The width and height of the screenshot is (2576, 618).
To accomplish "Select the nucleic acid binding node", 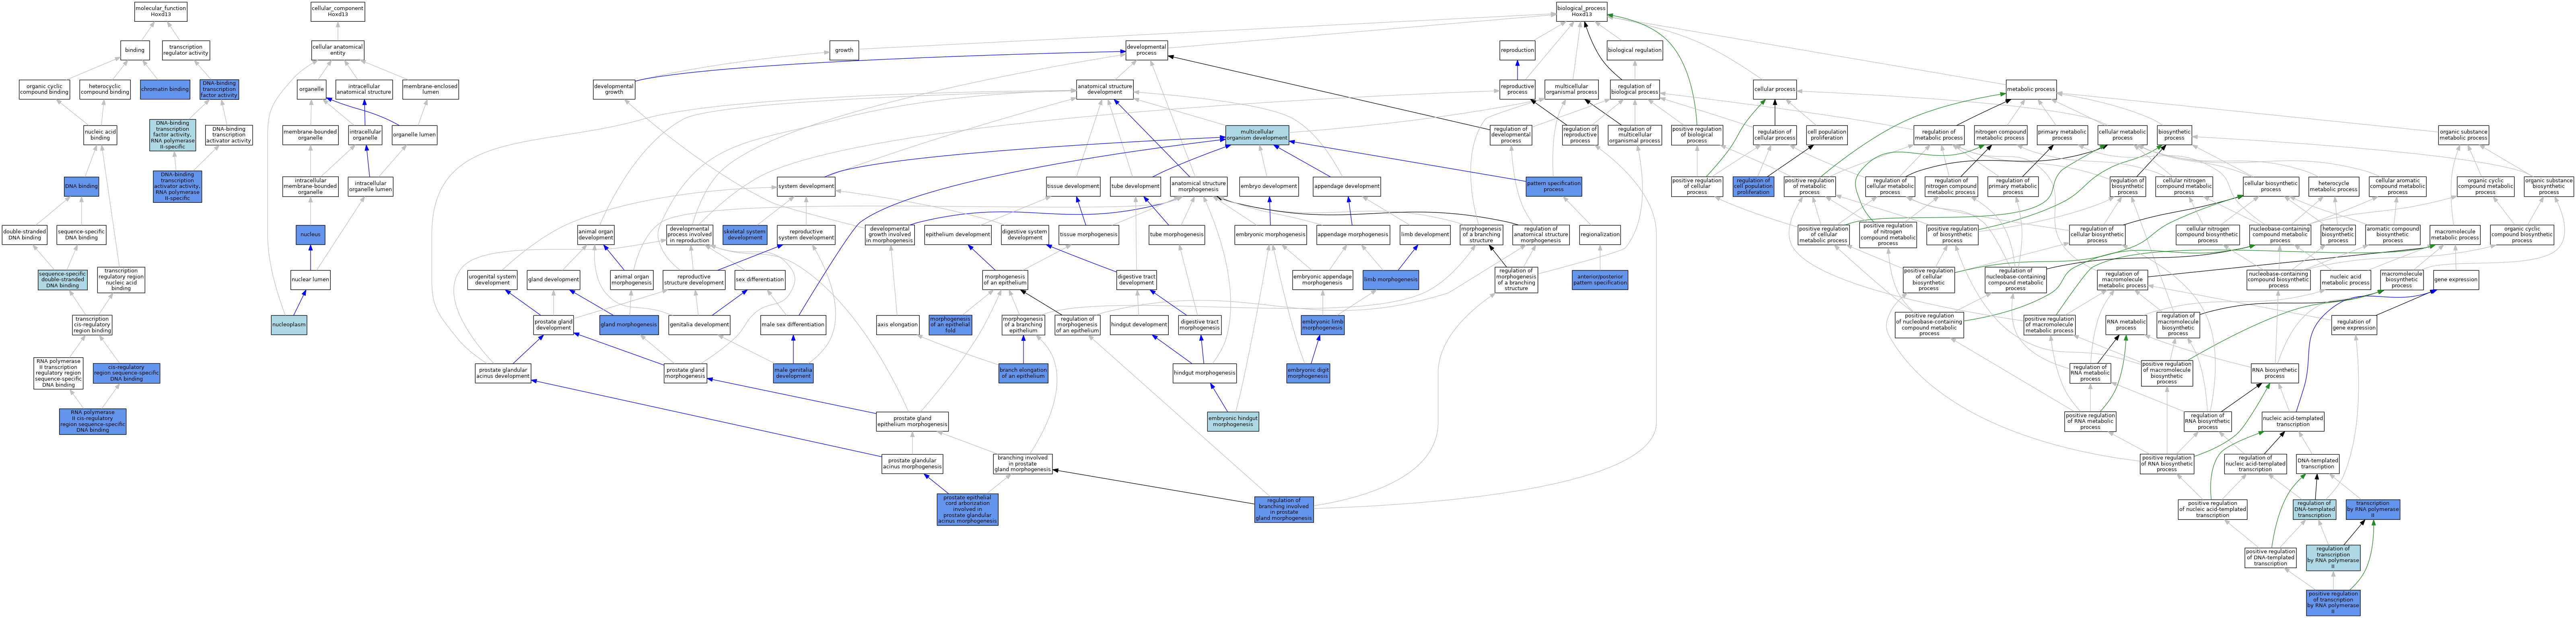I will coord(100,135).
